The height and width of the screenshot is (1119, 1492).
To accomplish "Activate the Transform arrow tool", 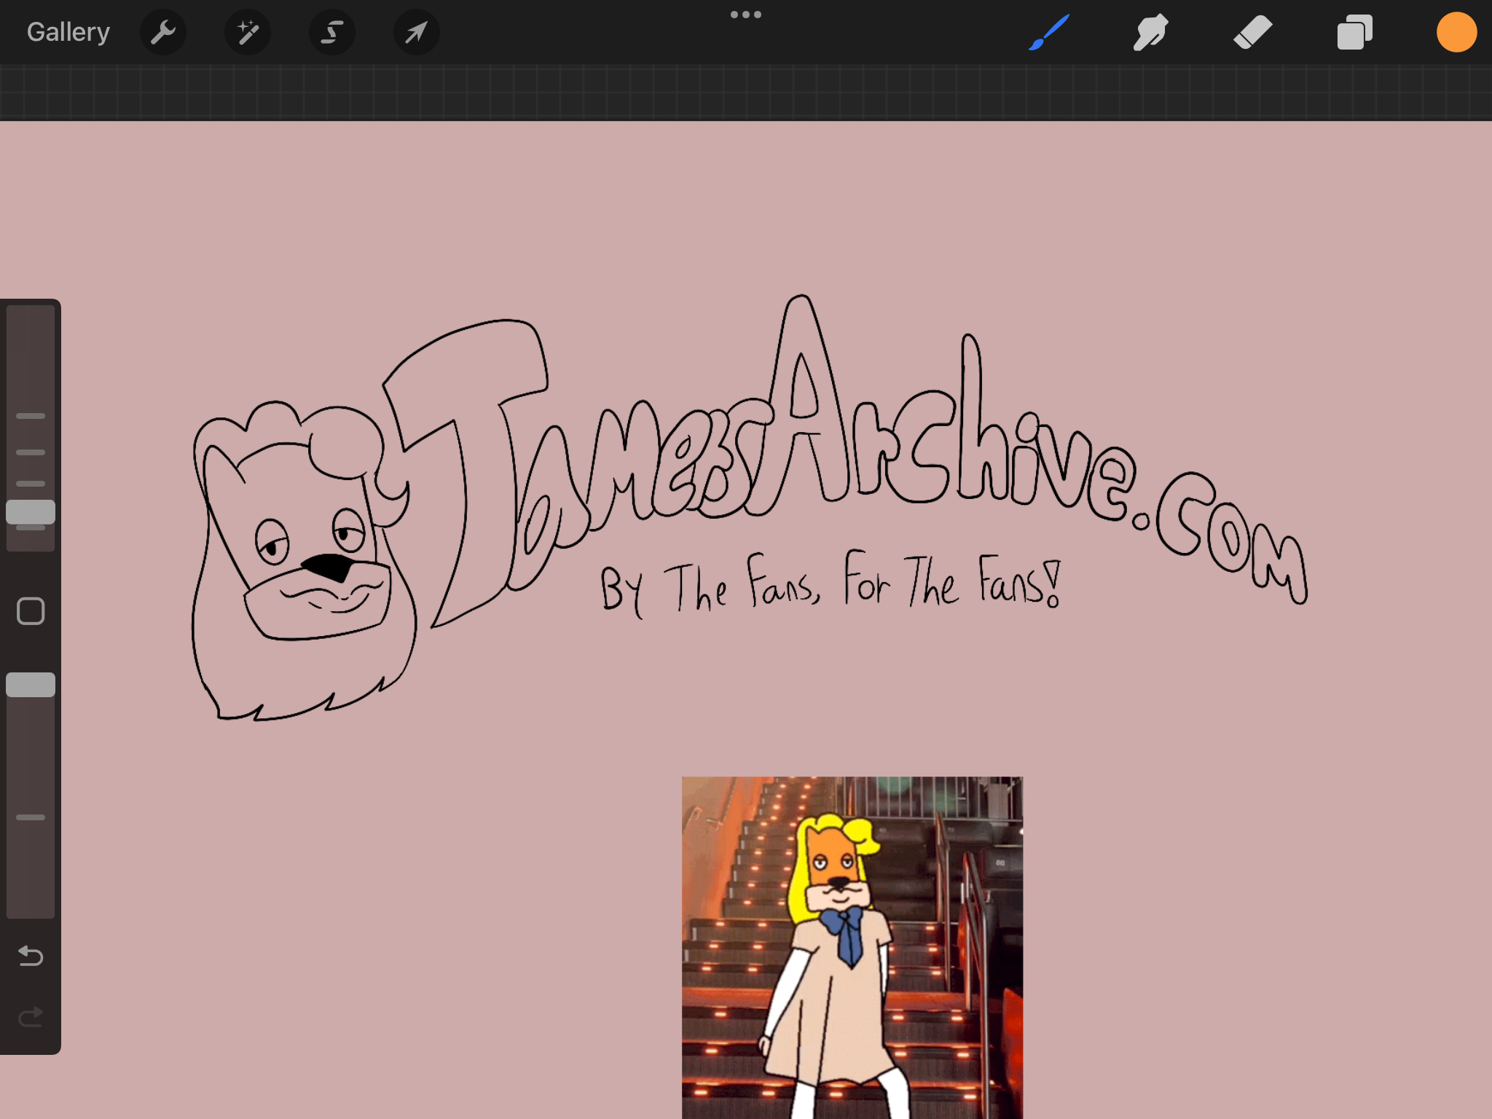I will coord(416,32).
